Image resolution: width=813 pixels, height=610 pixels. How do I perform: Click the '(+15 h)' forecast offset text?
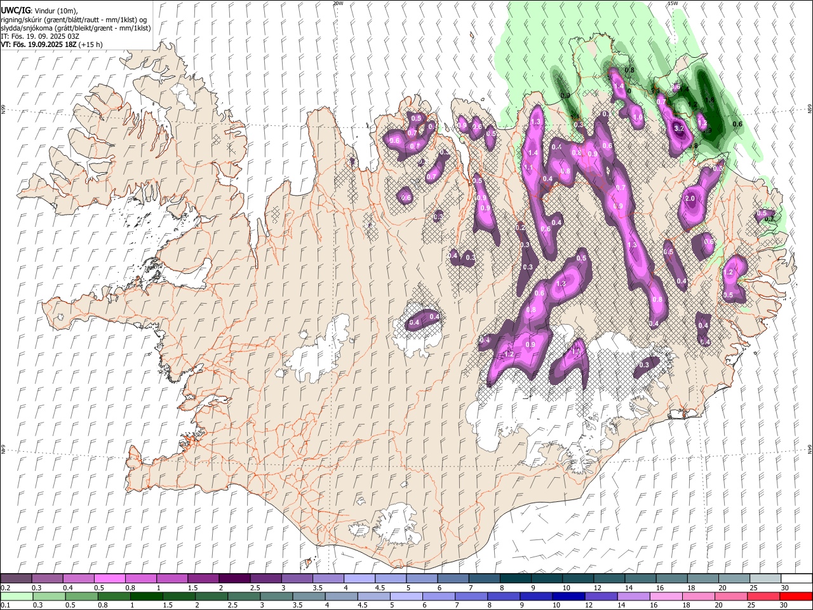(x=91, y=44)
